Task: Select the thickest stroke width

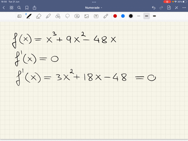Action: 154,16
